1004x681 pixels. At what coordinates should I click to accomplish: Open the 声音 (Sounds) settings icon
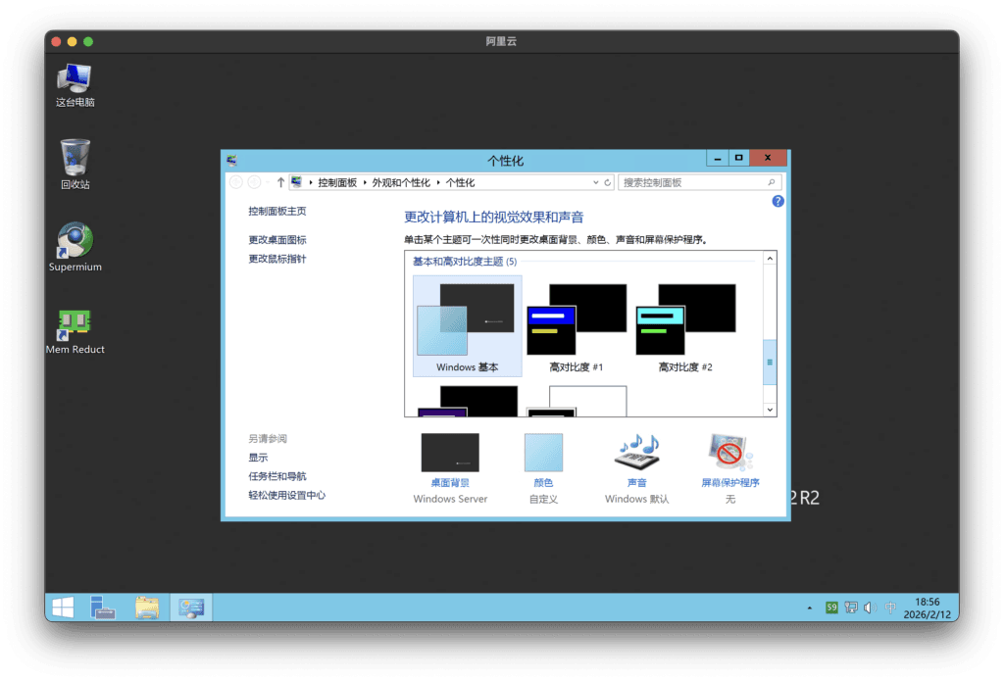coord(636,456)
